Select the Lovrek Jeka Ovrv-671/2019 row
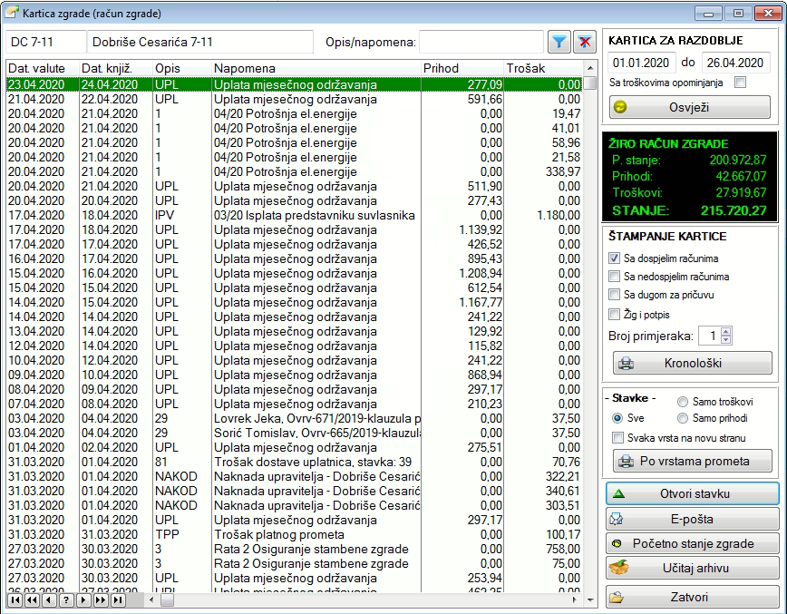The width and height of the screenshot is (787, 614). tap(294, 418)
